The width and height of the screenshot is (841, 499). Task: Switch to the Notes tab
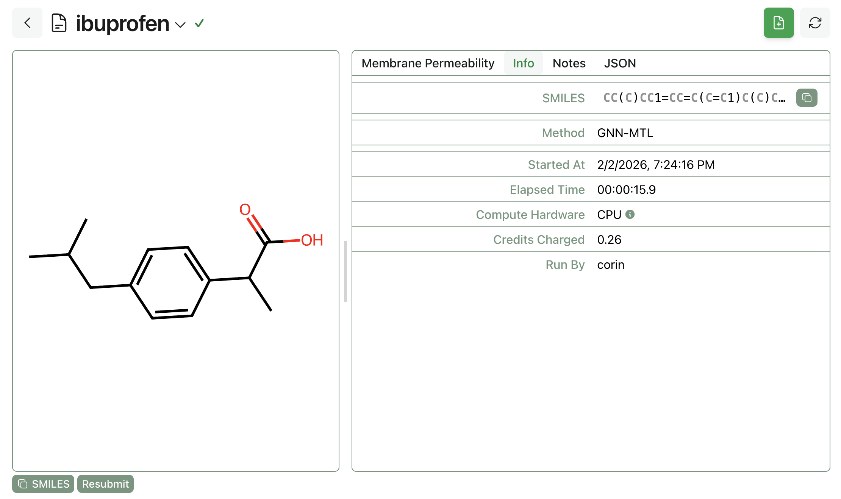pos(569,63)
